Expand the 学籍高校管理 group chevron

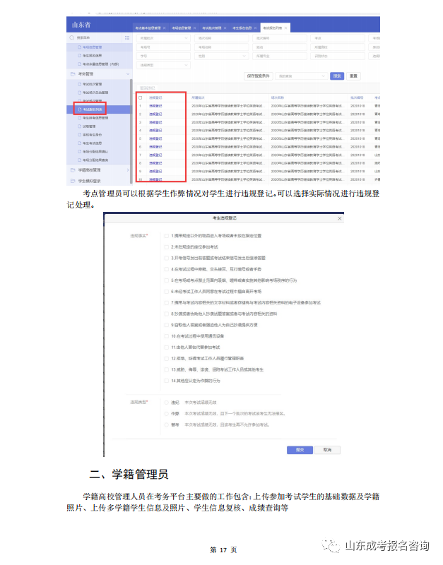point(128,169)
